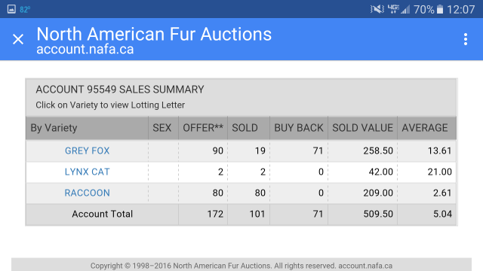Tap the picture notification icon in status bar

(x=11, y=9)
